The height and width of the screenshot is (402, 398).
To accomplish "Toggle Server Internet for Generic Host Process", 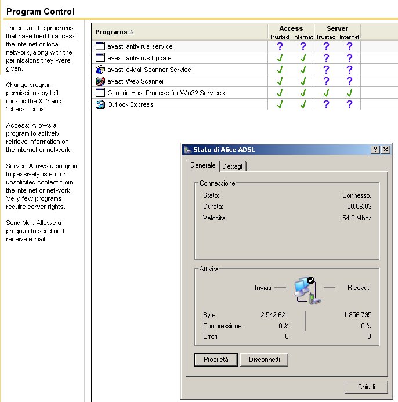I will coord(349,93).
